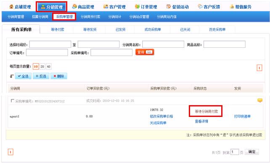This screenshot has height=163, width=270.
Task: Click the 客户反馈 speech bubble icon
Action: pos(200,7)
